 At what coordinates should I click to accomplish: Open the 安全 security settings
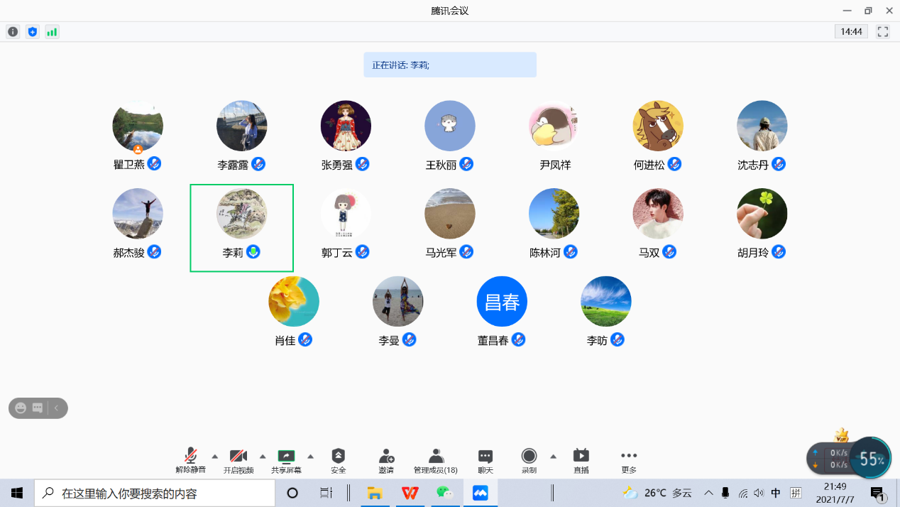pos(339,460)
